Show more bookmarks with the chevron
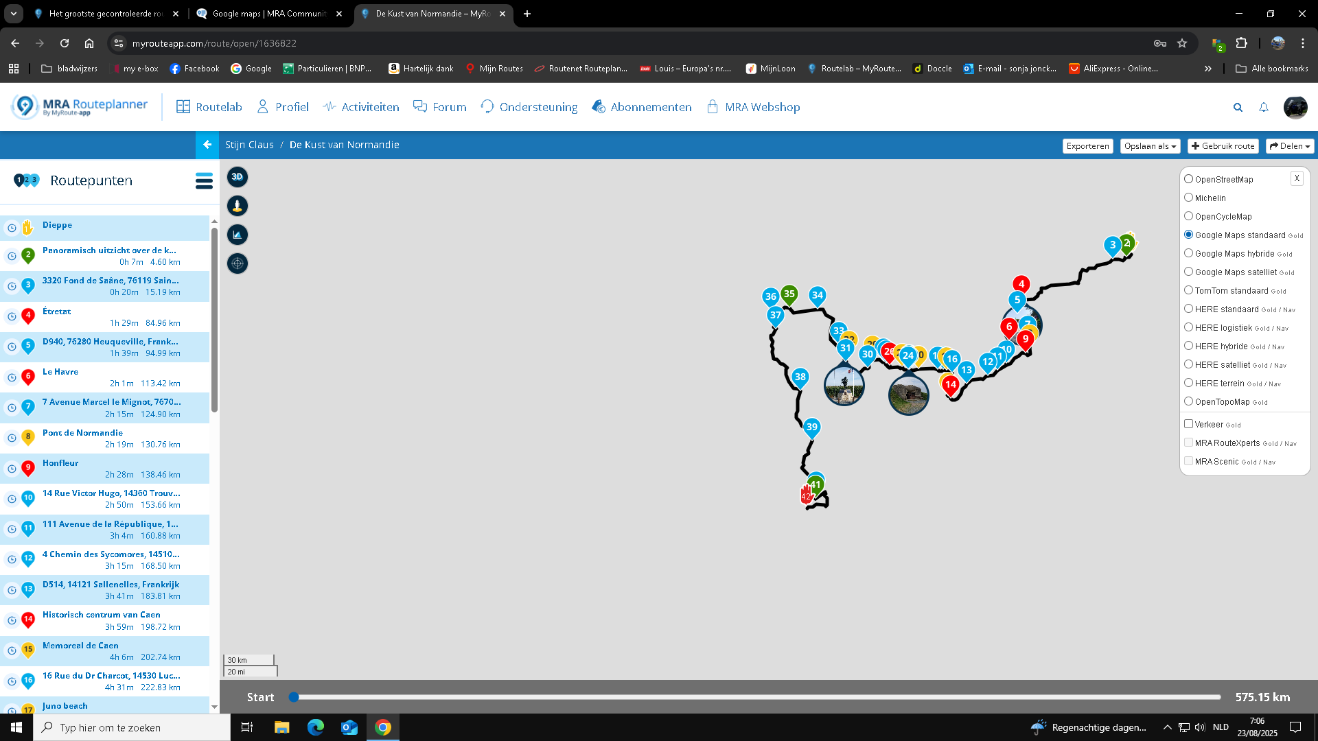Screen dimensions: 1318x741 1207,69
